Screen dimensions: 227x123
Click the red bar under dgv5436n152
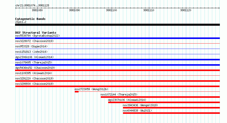tap(117, 70)
